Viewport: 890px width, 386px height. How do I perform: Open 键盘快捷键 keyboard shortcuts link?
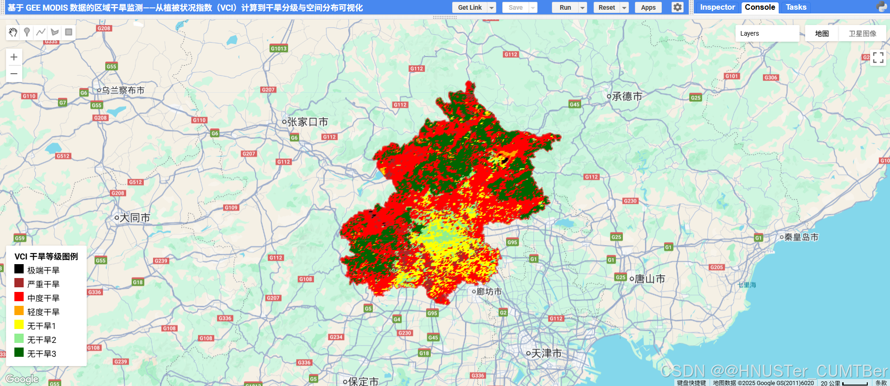click(691, 383)
